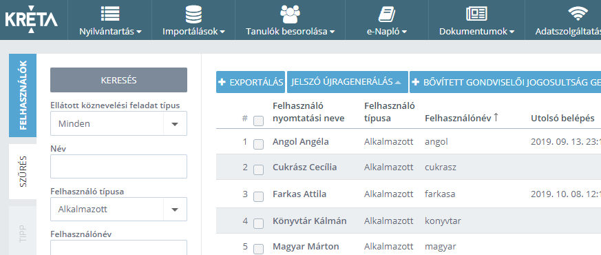This screenshot has height=255, width=601.
Task: Click the name Cukrász Cecília
Action: [305, 167]
